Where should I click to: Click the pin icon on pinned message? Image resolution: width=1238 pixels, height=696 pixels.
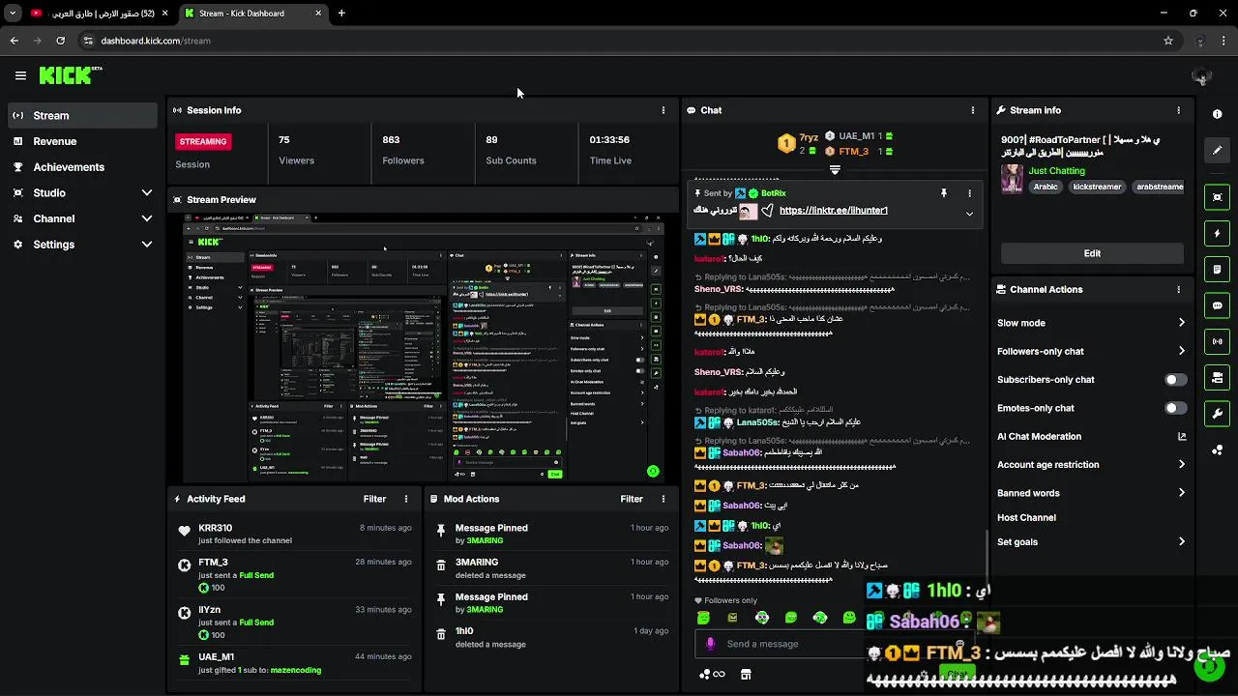pos(944,193)
